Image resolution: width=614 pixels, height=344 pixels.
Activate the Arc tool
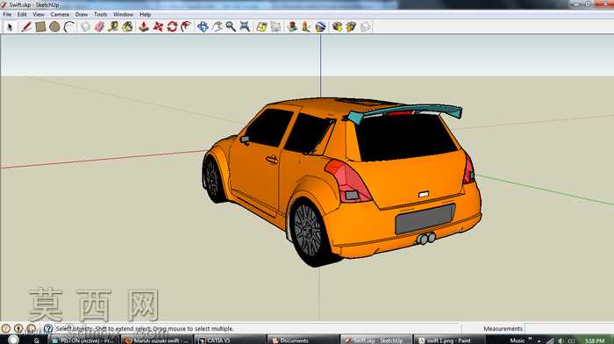pos(69,26)
